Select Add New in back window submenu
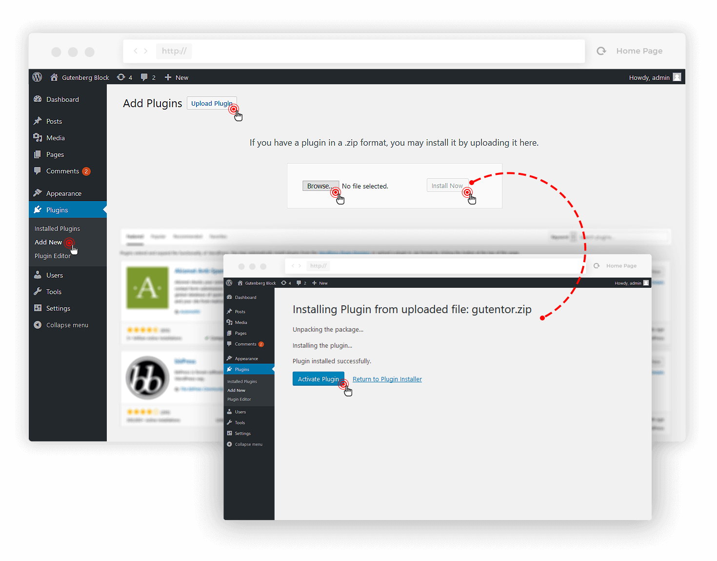The height and width of the screenshot is (561, 717). pos(48,242)
